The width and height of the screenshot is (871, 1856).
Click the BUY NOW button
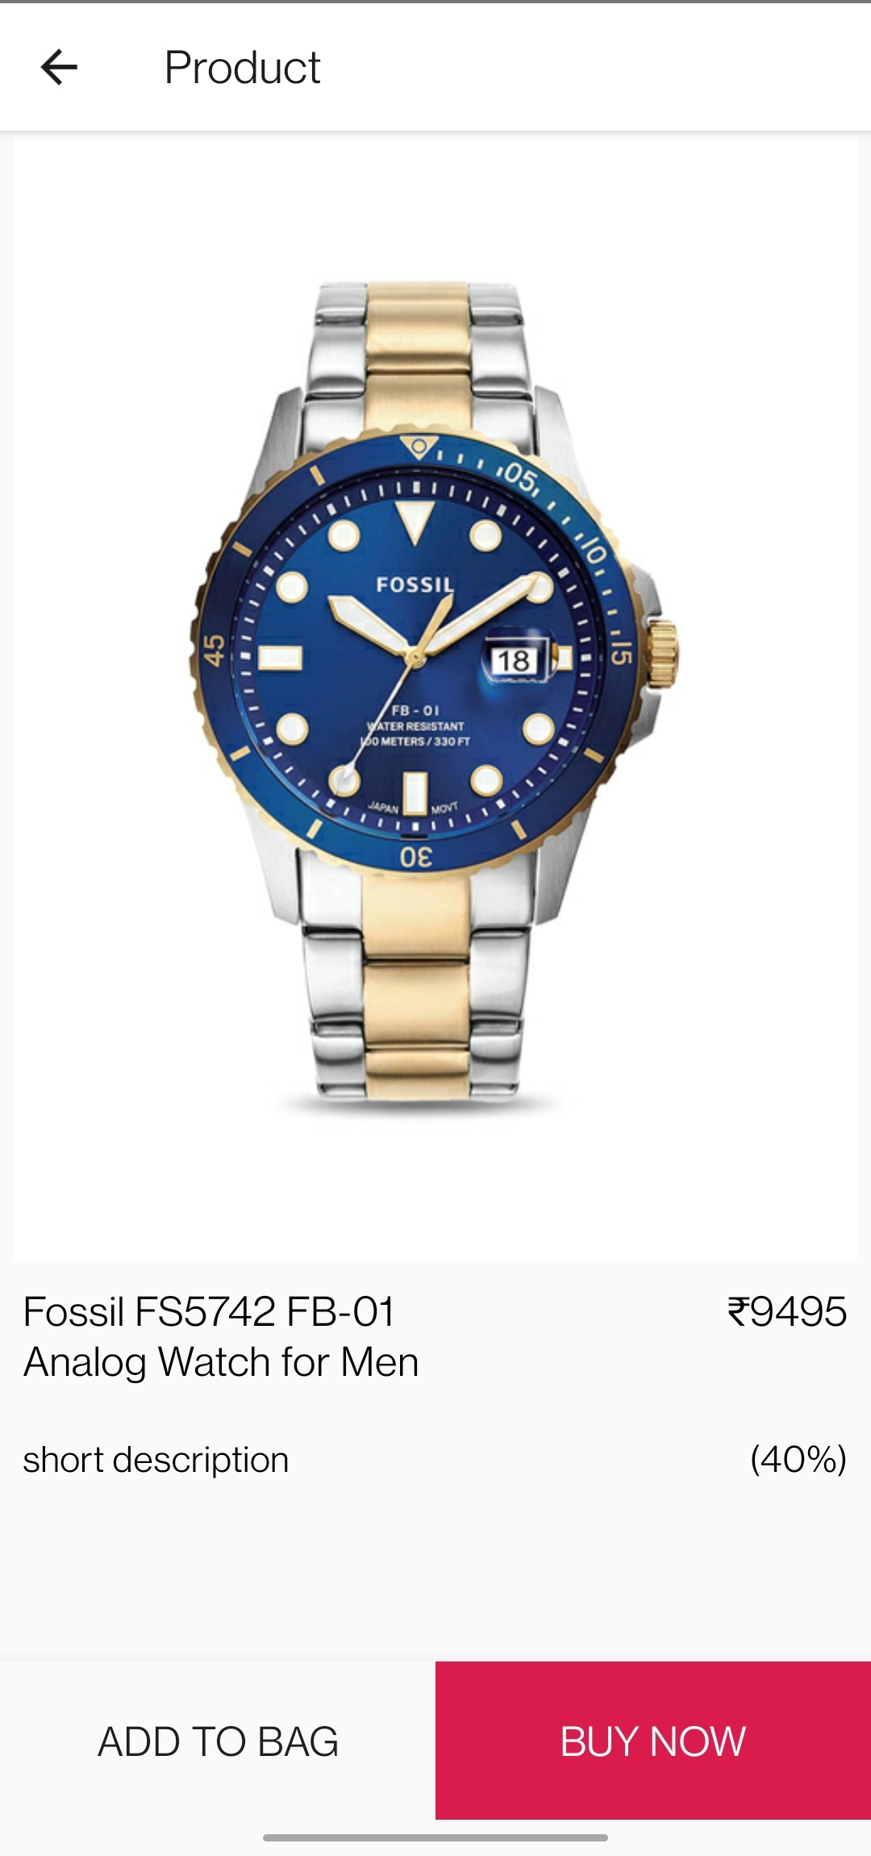pos(653,1741)
